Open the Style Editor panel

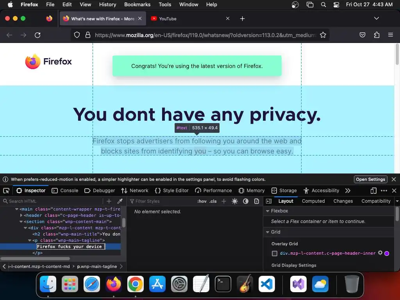click(172, 191)
